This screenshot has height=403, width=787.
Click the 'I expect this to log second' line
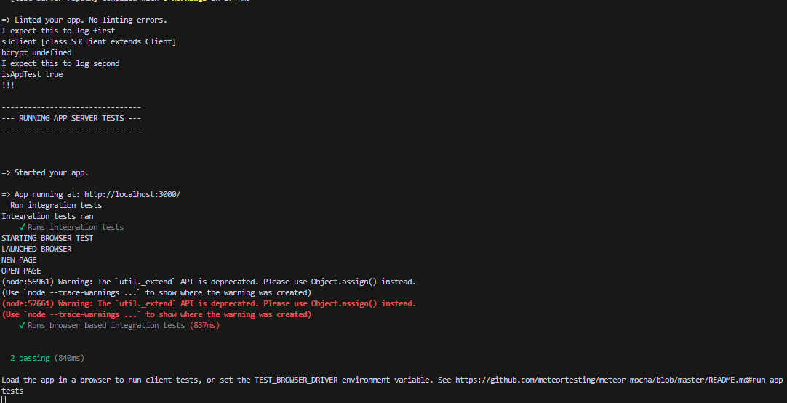[60, 63]
